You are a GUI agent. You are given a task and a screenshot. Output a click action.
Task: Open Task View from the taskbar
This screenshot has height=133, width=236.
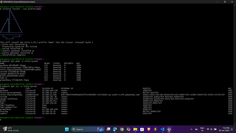[x=108, y=129]
